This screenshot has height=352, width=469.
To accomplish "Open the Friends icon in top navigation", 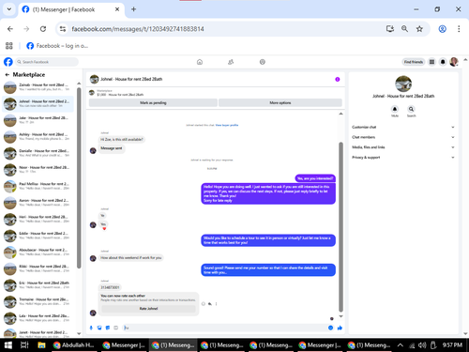I will [x=231, y=62].
